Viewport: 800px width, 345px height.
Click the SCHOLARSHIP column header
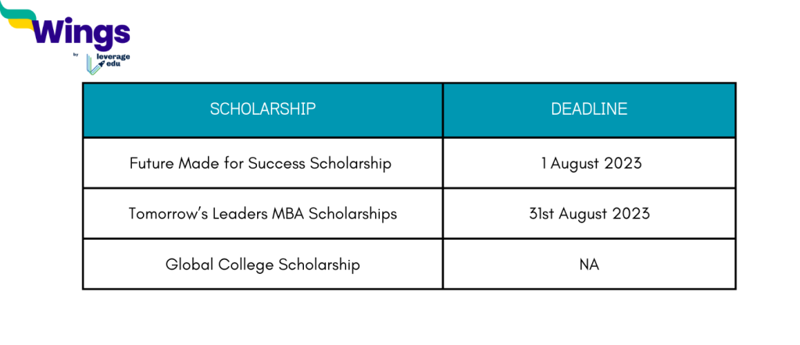click(x=262, y=109)
